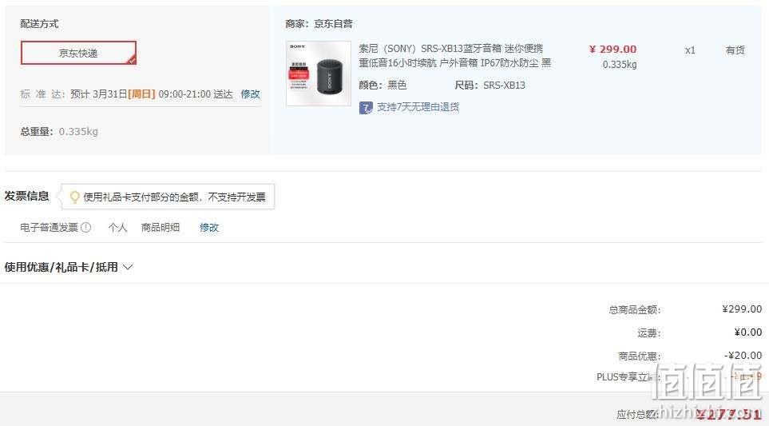Click the 使用优惠/礼品卡/抵用 heading
The image size is (769, 426).
[61, 267]
